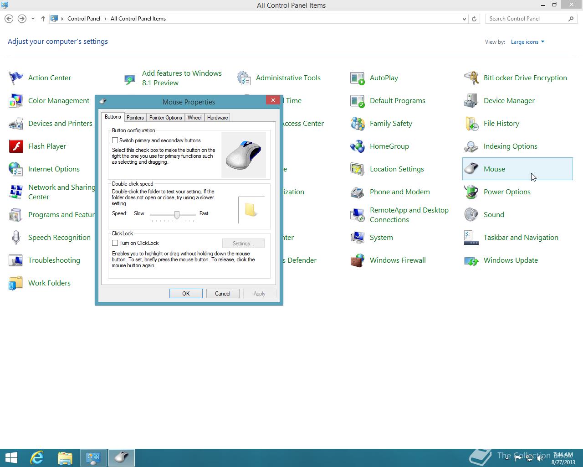Viewport: 583px width, 467px height.
Task: Open the Troubleshooting icon
Action: [x=16, y=260]
